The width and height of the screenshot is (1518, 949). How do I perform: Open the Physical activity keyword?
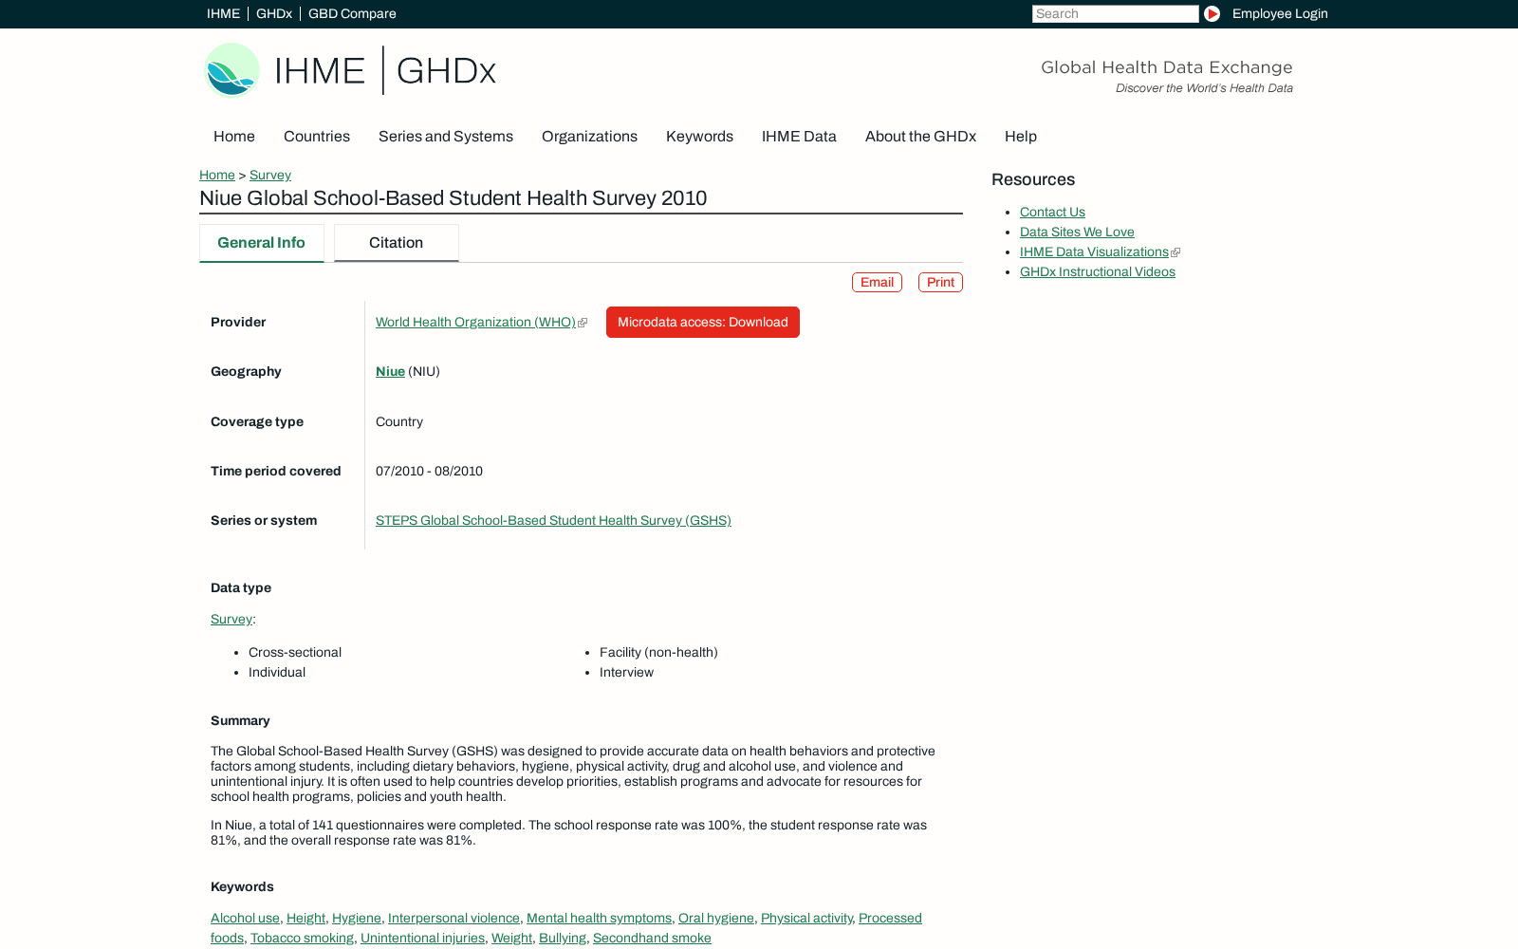[x=806, y=919]
